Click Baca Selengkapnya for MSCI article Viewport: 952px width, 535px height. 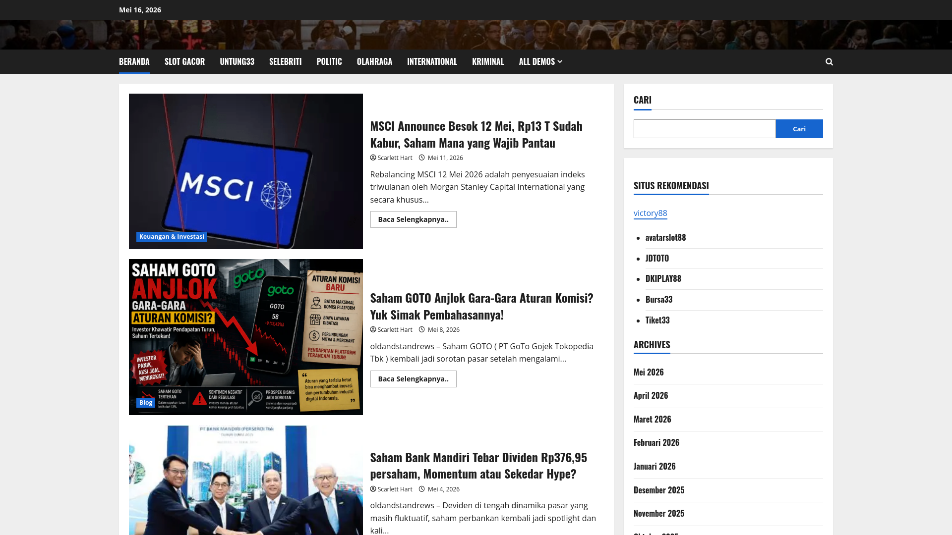[x=413, y=219]
